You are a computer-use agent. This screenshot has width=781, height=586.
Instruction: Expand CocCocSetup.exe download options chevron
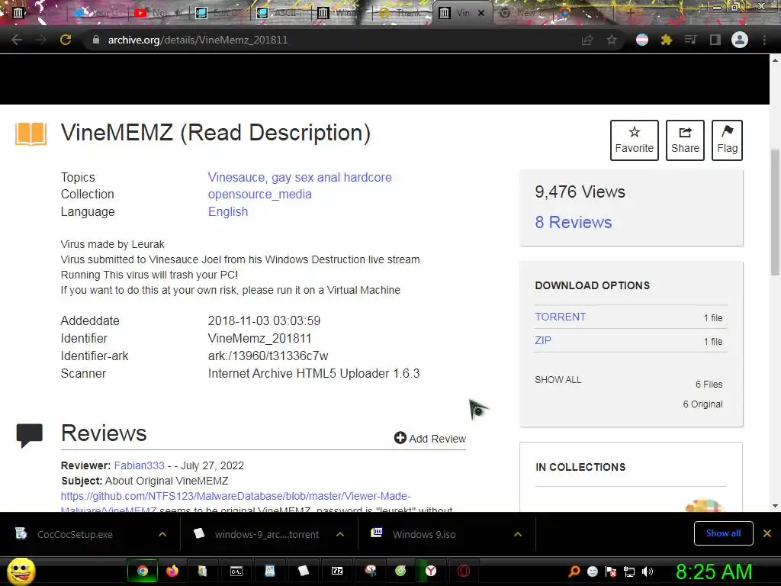(162, 534)
